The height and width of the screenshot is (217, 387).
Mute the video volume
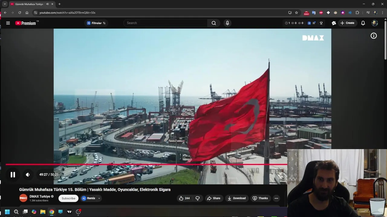click(28, 175)
